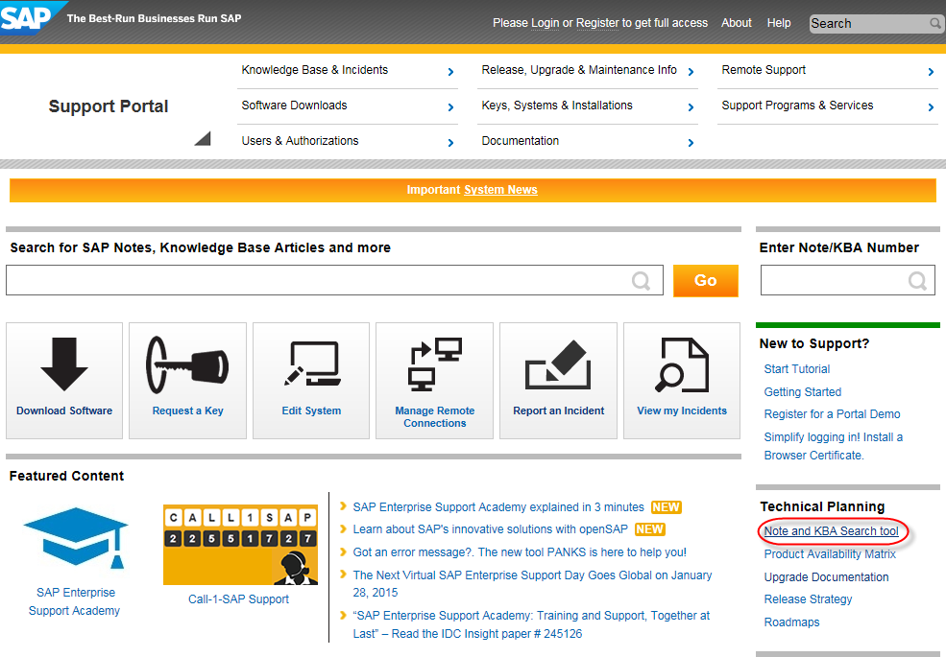This screenshot has width=946, height=657.
Task: Expand the Remote Support menu chevron
Action: [931, 72]
